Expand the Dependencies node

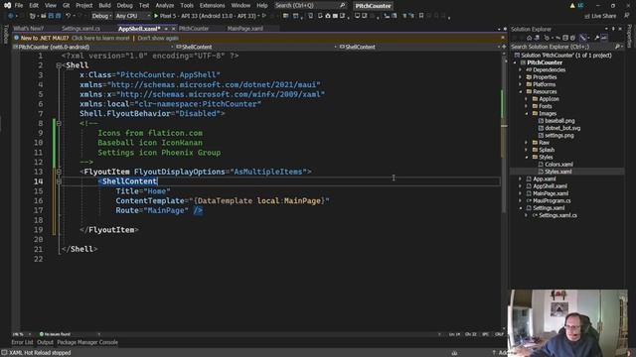[x=521, y=70]
